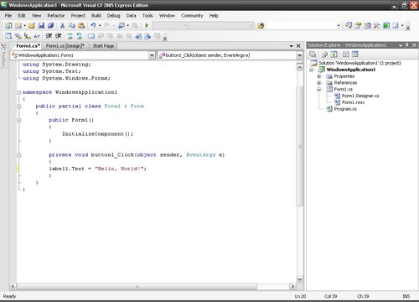Open the Solution Explorer window position dropdown
Viewport: 419px width, 302px height.
(401, 45)
